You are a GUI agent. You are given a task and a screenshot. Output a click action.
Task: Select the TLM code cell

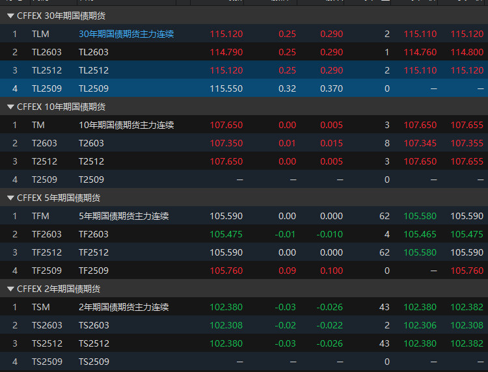[x=40, y=34]
